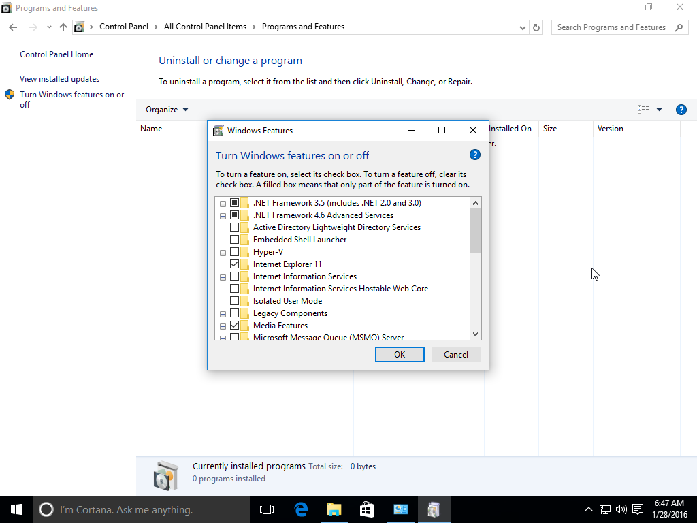Click Cancel in Windows Features dialog

(456, 354)
